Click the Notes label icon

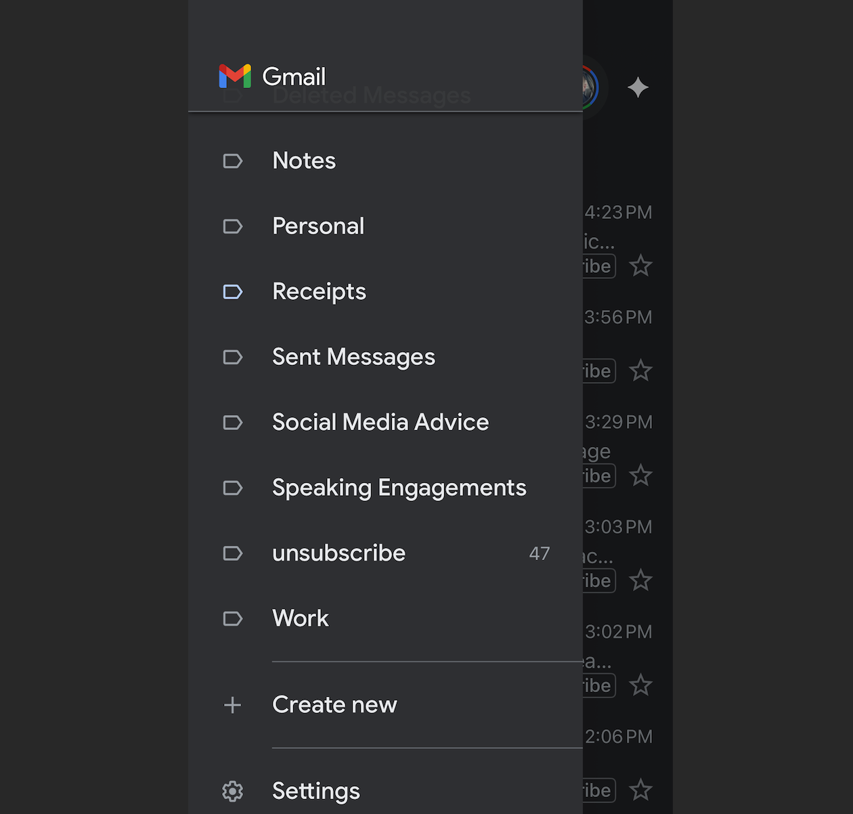tap(233, 161)
